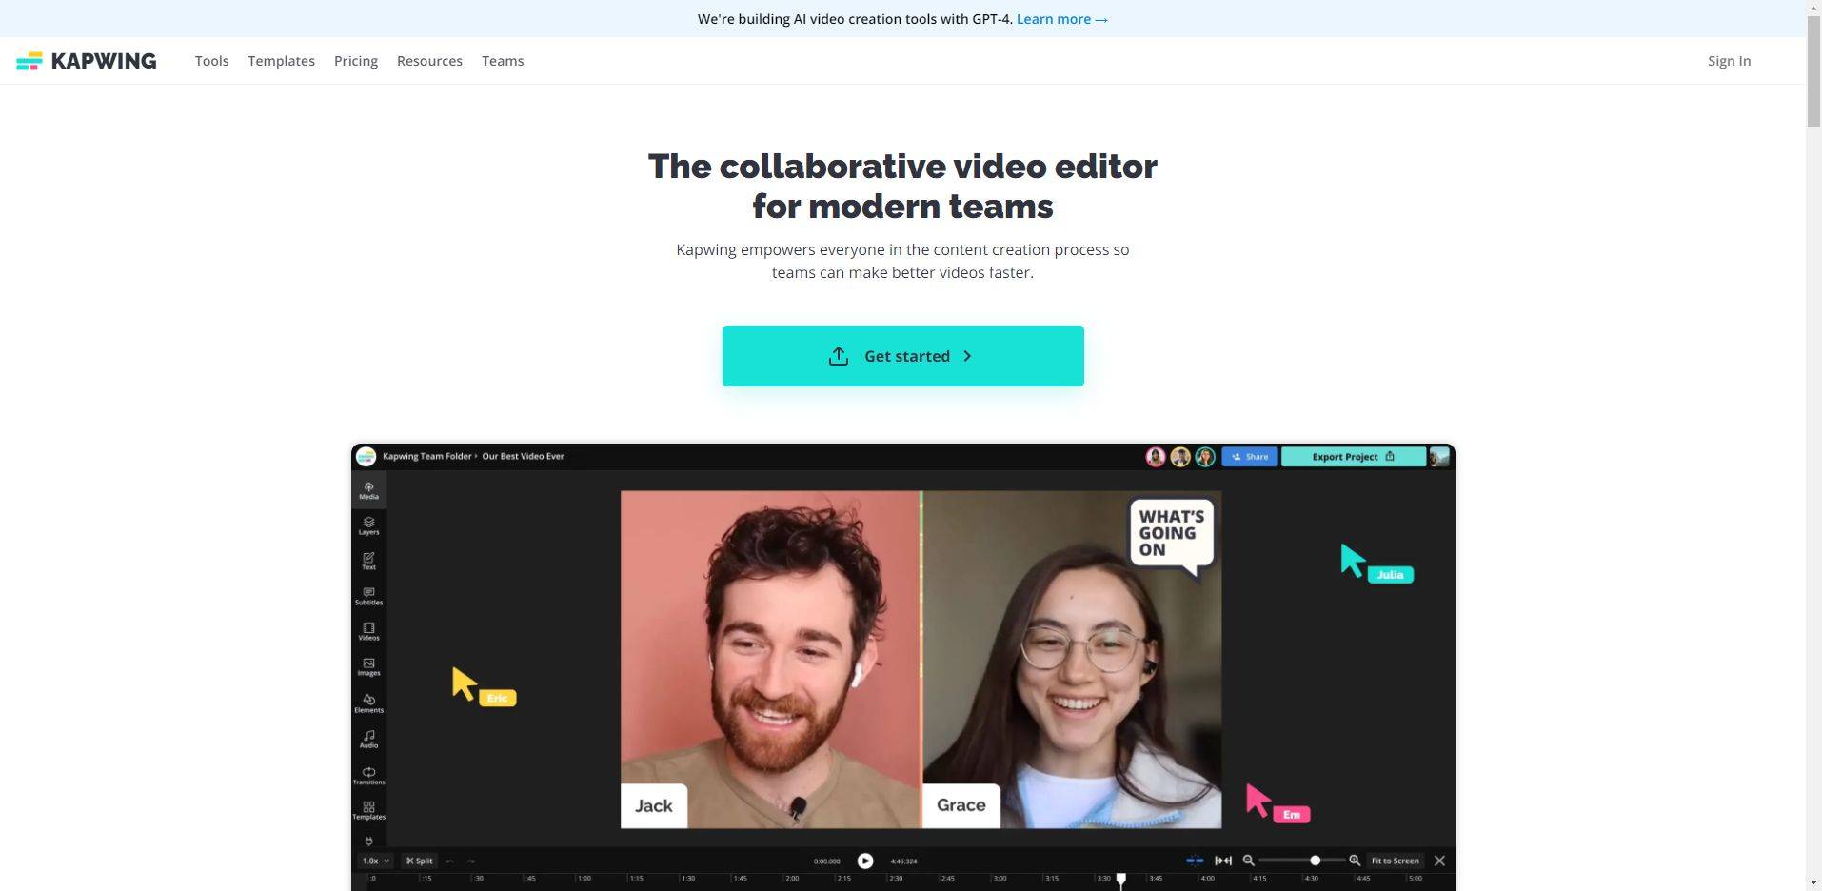Click the zoom out magnifier icon
This screenshot has width=1822, height=891.
[1248, 861]
